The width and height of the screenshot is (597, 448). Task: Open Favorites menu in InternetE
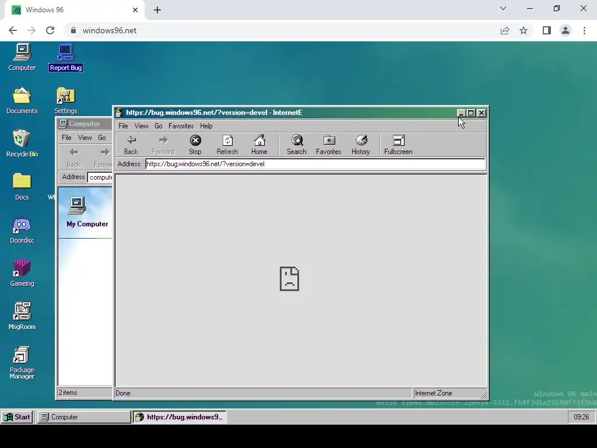click(x=181, y=126)
